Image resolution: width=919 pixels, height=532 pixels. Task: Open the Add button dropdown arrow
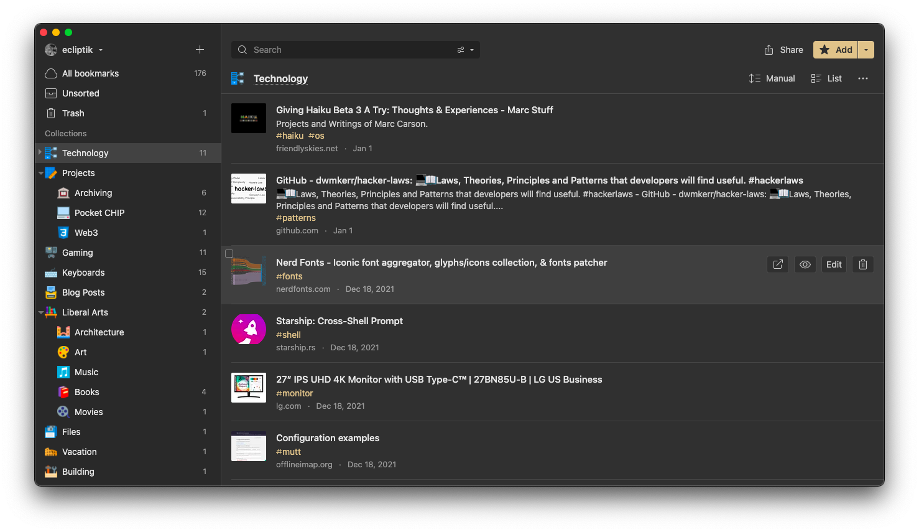pyautogui.click(x=866, y=49)
